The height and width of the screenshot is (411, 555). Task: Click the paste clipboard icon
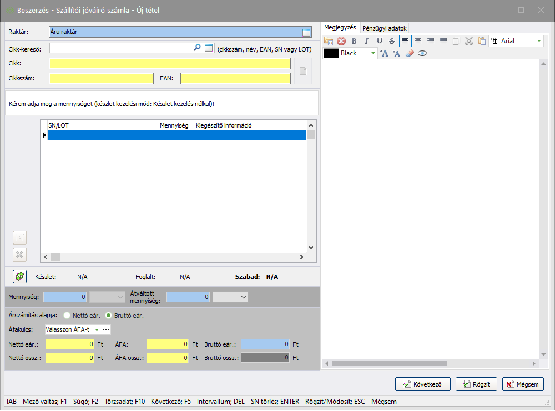tap(481, 41)
